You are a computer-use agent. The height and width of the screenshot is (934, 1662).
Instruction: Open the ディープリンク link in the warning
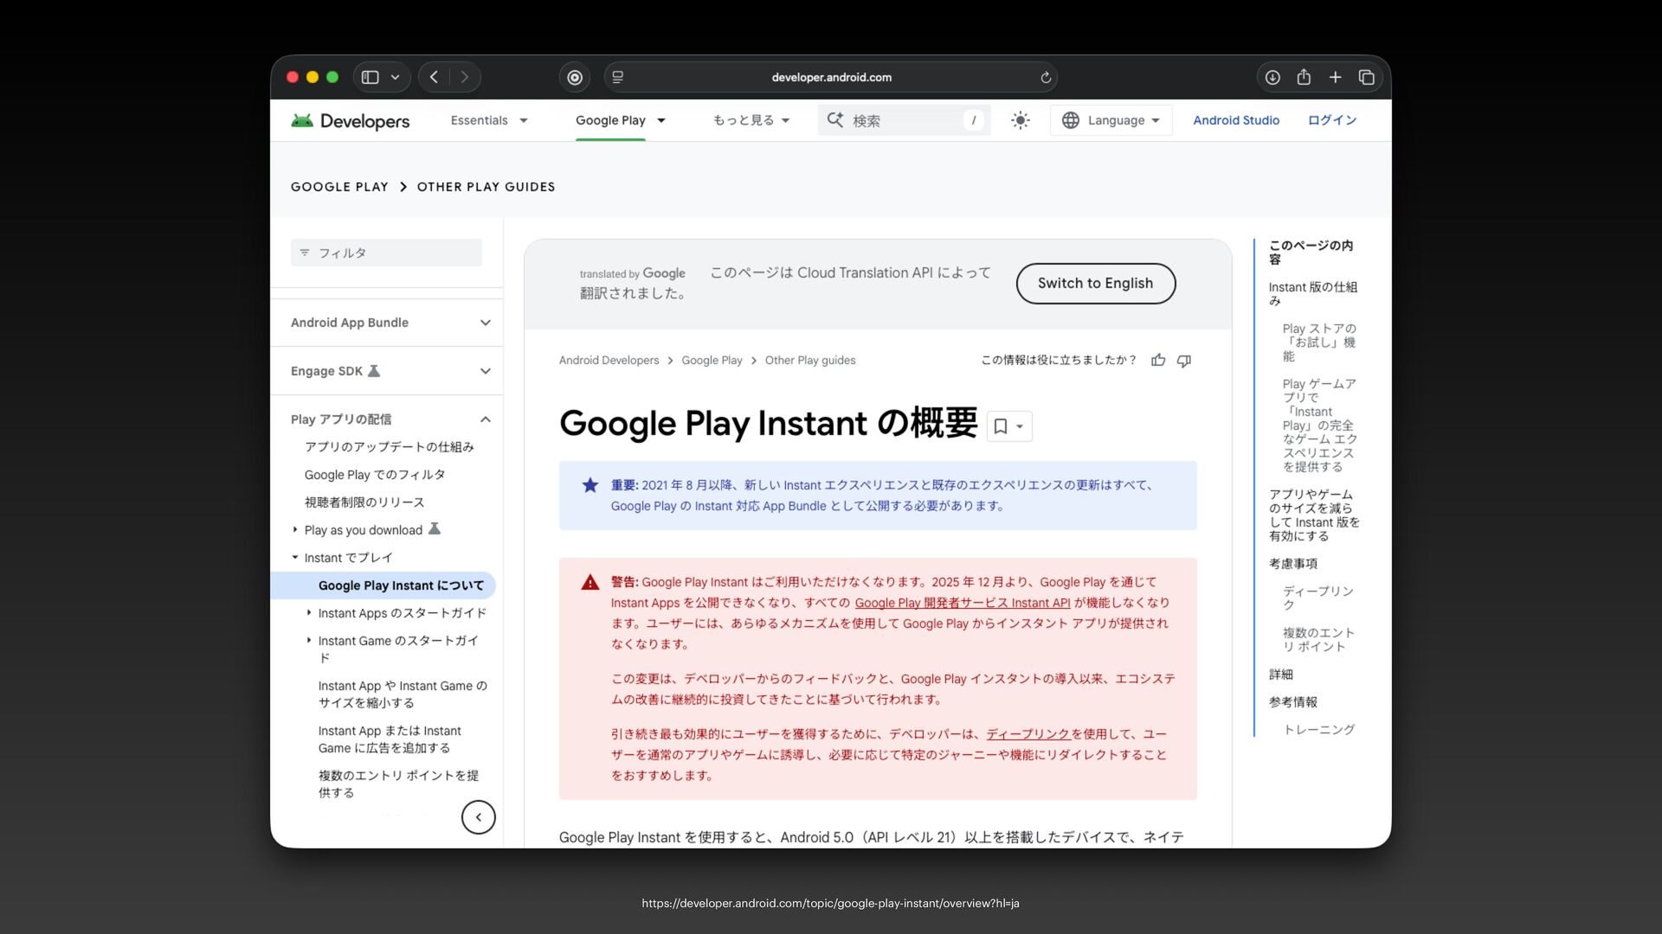coord(1028,734)
